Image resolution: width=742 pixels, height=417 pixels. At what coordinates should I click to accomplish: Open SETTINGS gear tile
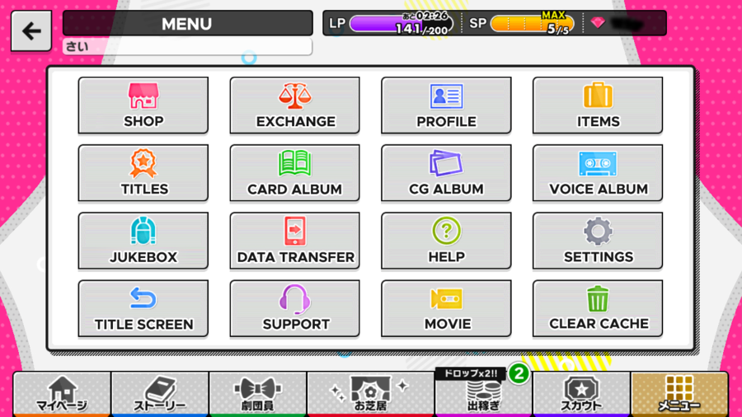tap(597, 241)
